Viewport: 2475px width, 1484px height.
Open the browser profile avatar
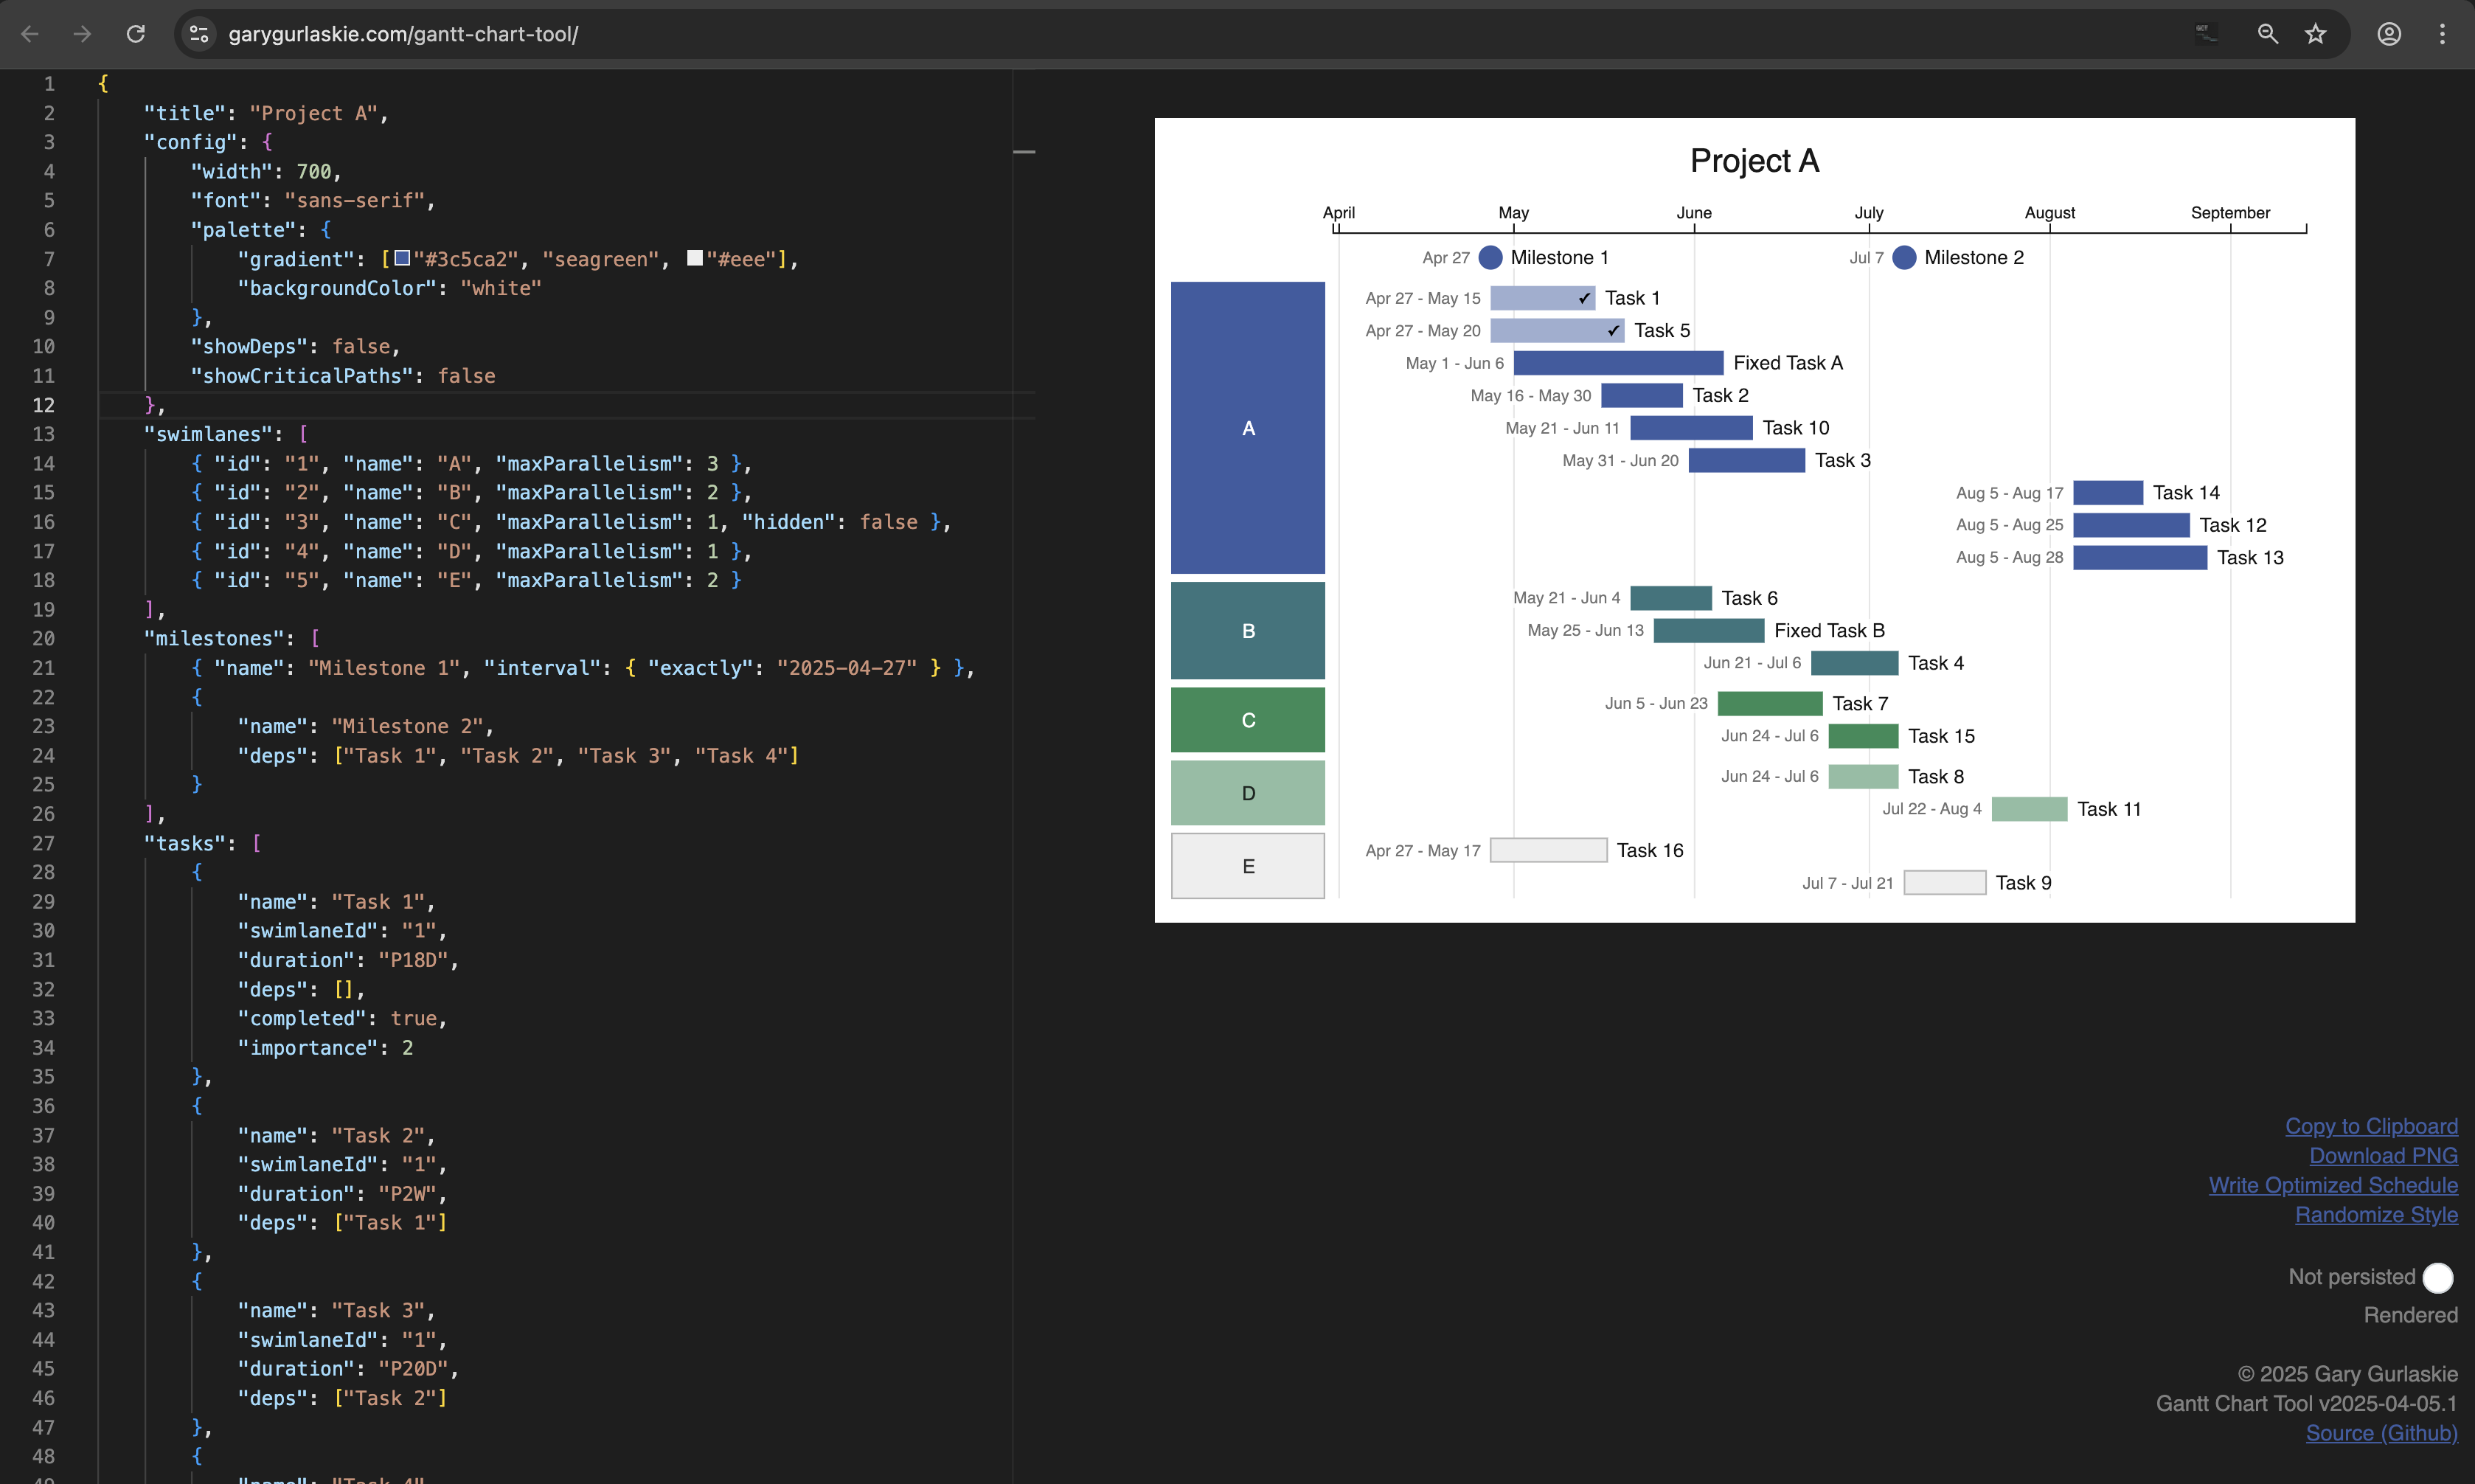(x=2389, y=33)
